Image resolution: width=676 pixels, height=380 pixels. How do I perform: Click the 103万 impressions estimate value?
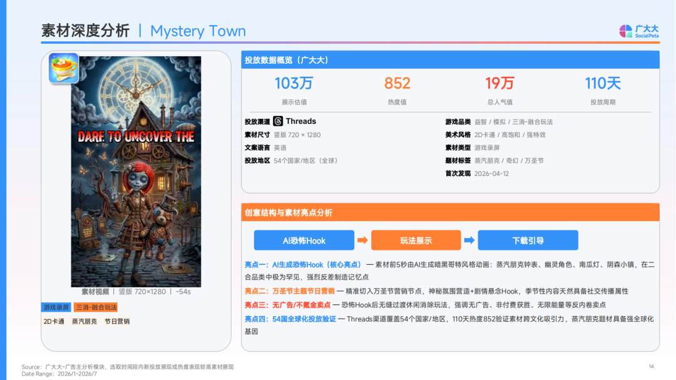[294, 83]
